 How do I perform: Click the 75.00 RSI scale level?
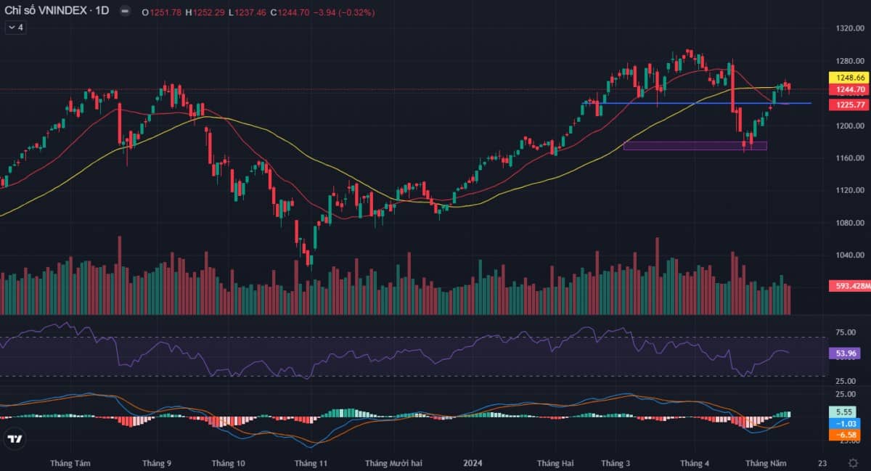tap(845, 332)
